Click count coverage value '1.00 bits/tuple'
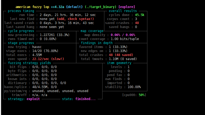 [x=125, y=39]
